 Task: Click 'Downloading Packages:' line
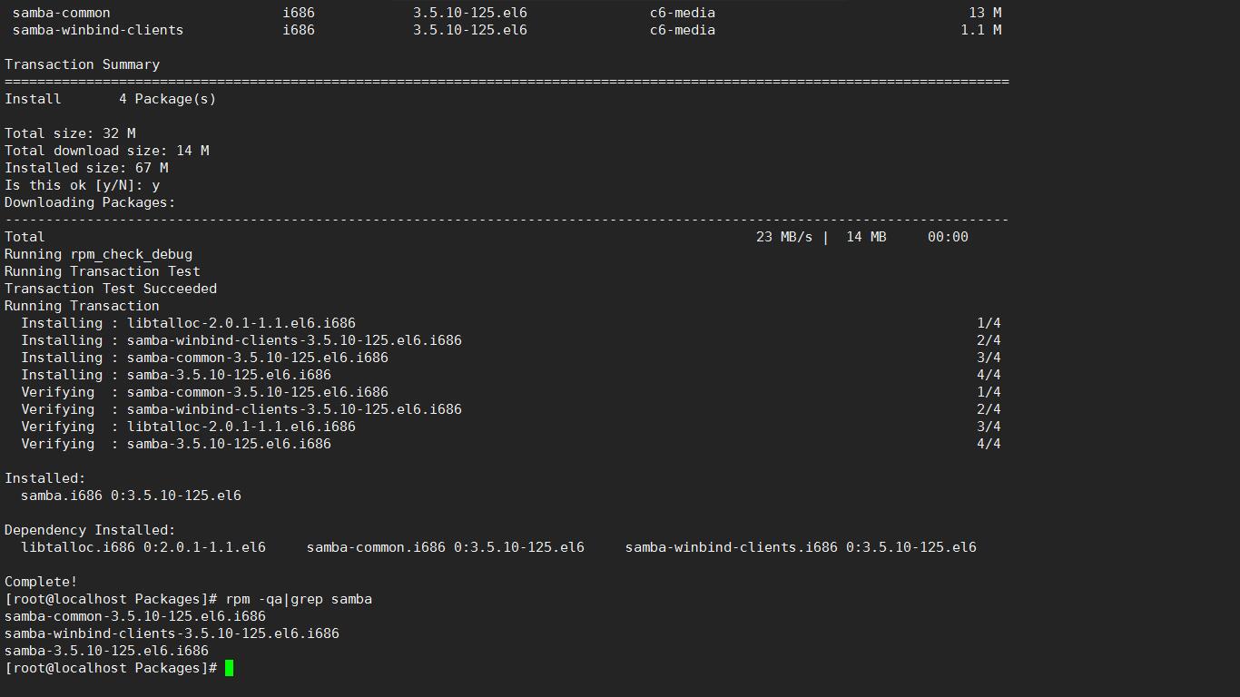pyautogui.click(x=90, y=202)
